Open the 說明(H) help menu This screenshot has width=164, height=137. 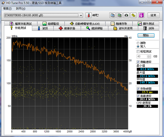coord(21,9)
